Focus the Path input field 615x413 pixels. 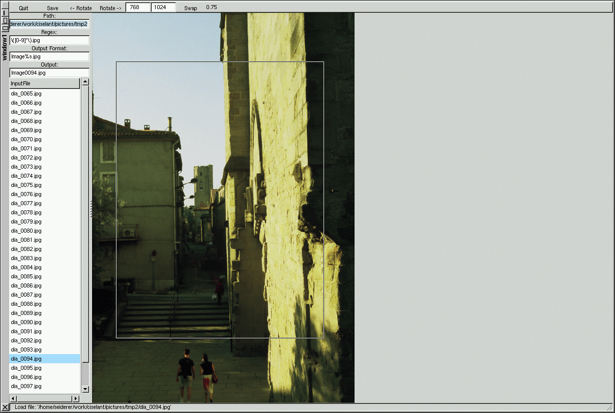click(49, 24)
